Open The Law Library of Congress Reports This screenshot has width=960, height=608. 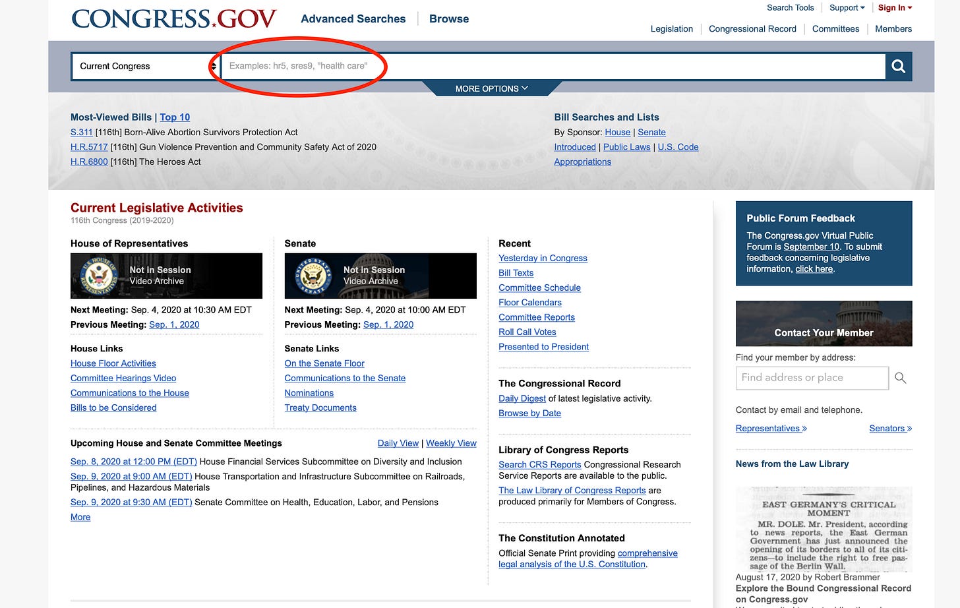click(572, 490)
